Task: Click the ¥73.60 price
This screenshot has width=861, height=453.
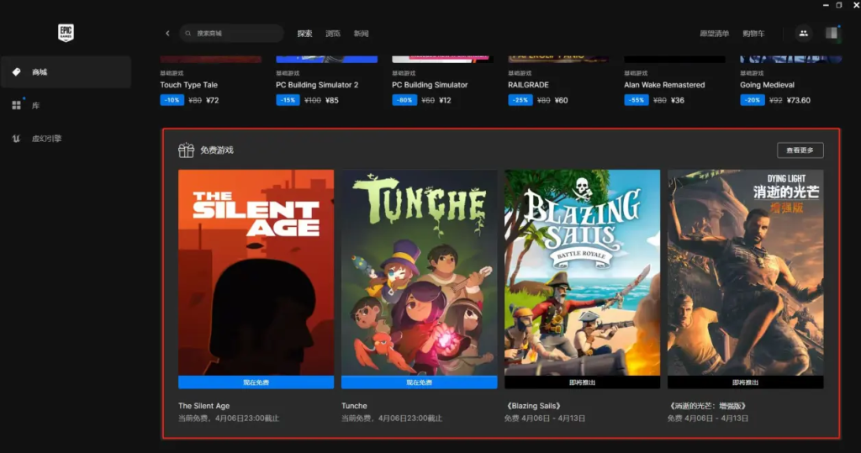Action: 799,101
